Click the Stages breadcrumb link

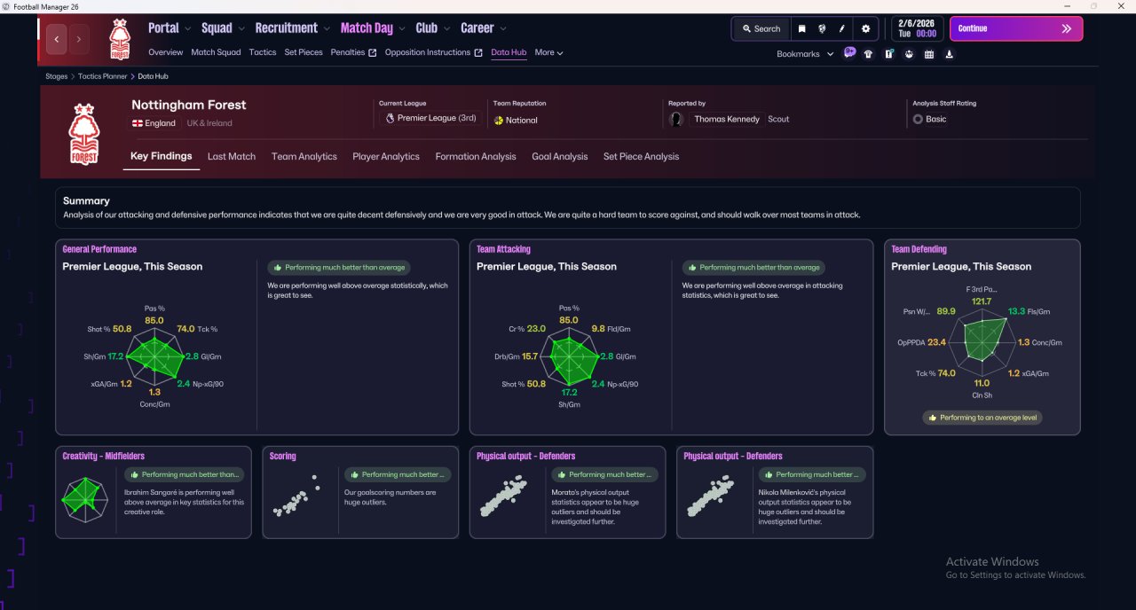point(57,76)
